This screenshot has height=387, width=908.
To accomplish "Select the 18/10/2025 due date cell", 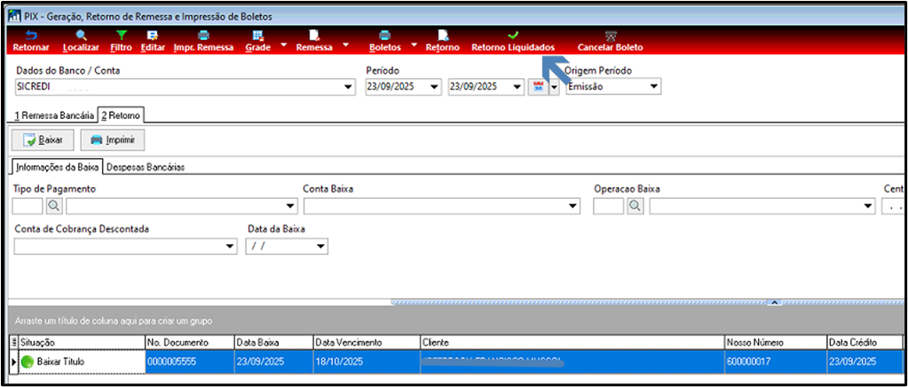I will (x=366, y=361).
